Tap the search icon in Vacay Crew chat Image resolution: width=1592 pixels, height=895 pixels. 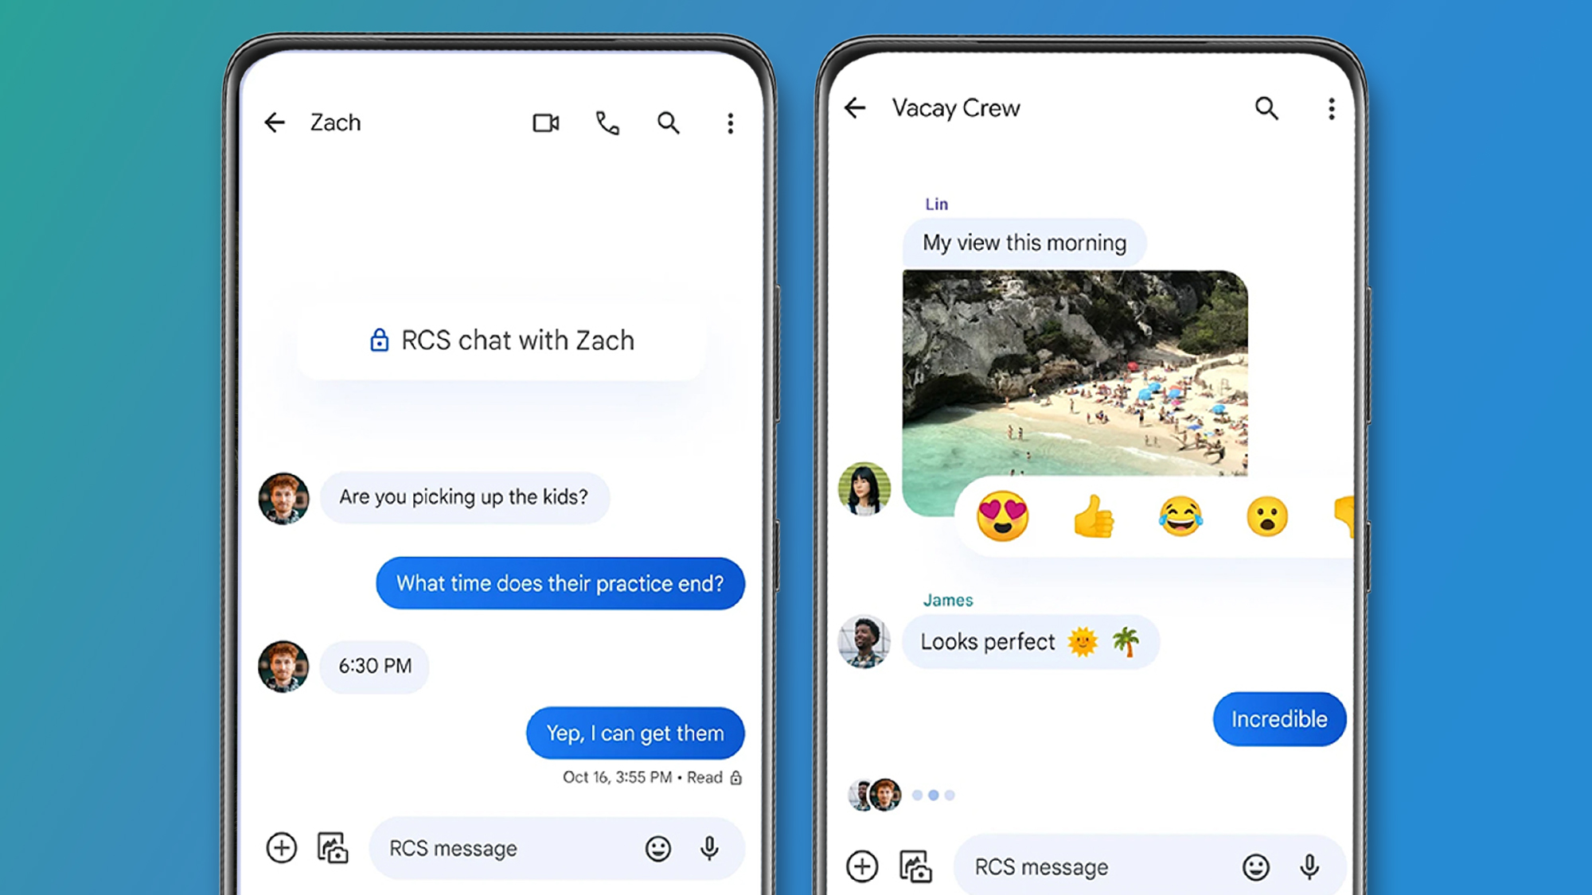(1266, 106)
